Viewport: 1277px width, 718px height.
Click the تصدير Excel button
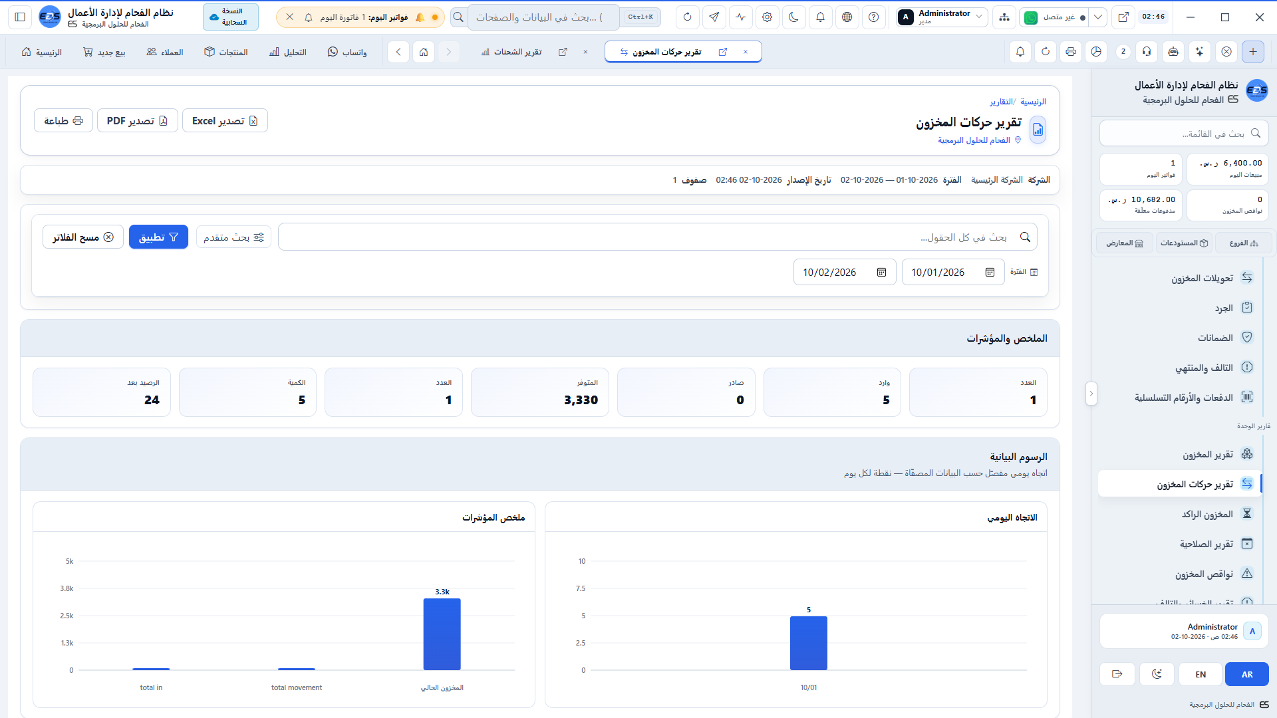225,120
